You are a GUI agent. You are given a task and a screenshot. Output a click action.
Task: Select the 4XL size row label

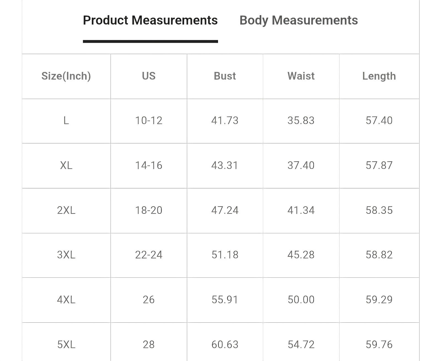[x=66, y=300]
